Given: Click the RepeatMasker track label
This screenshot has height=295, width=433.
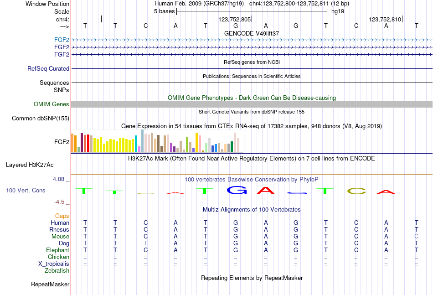Looking at the screenshot, I should point(50,284).
